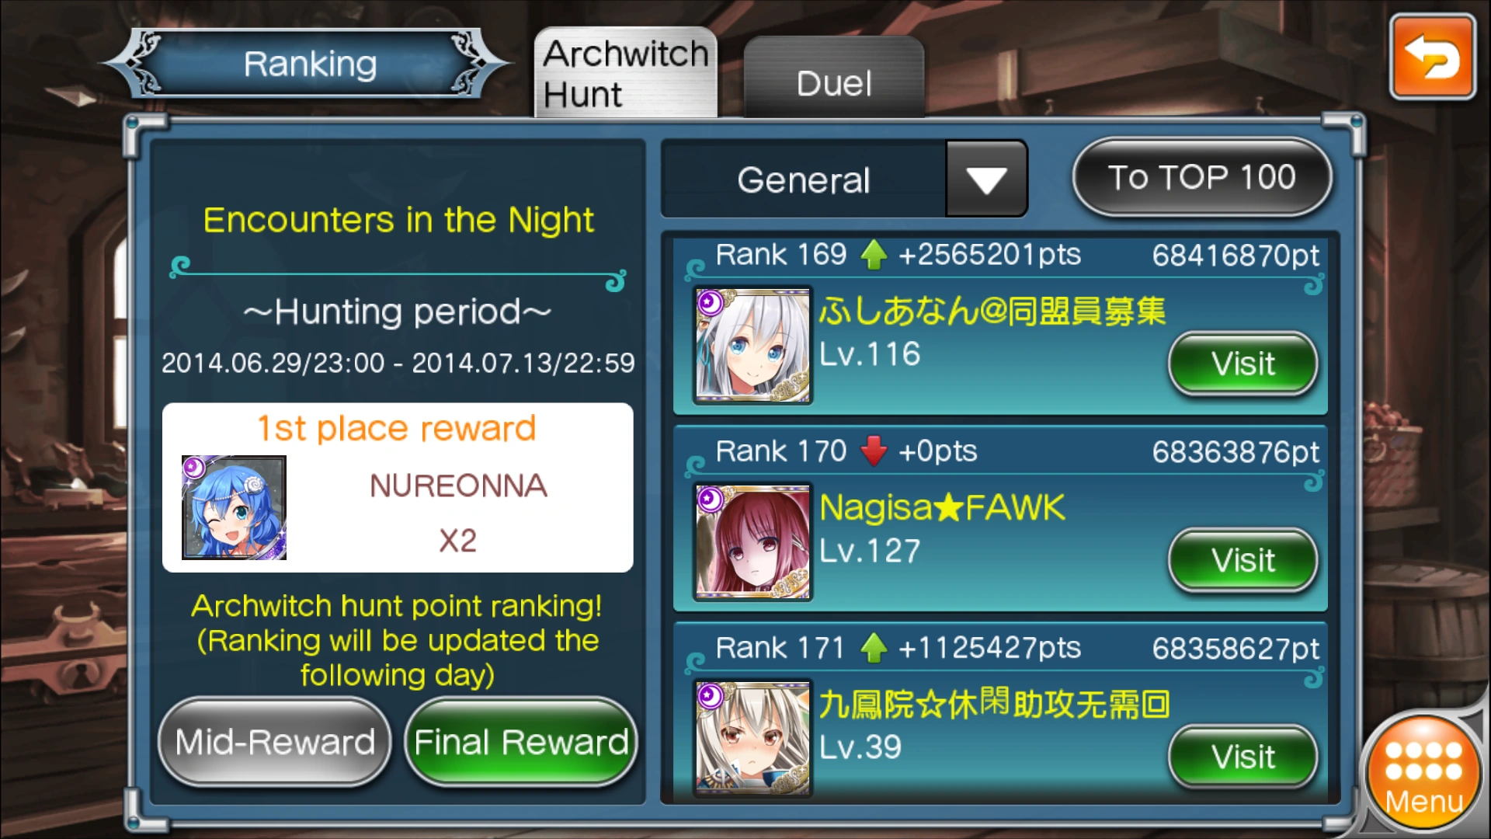Click green up arrow on Rank 171
1491x839 pixels.
coord(874,648)
